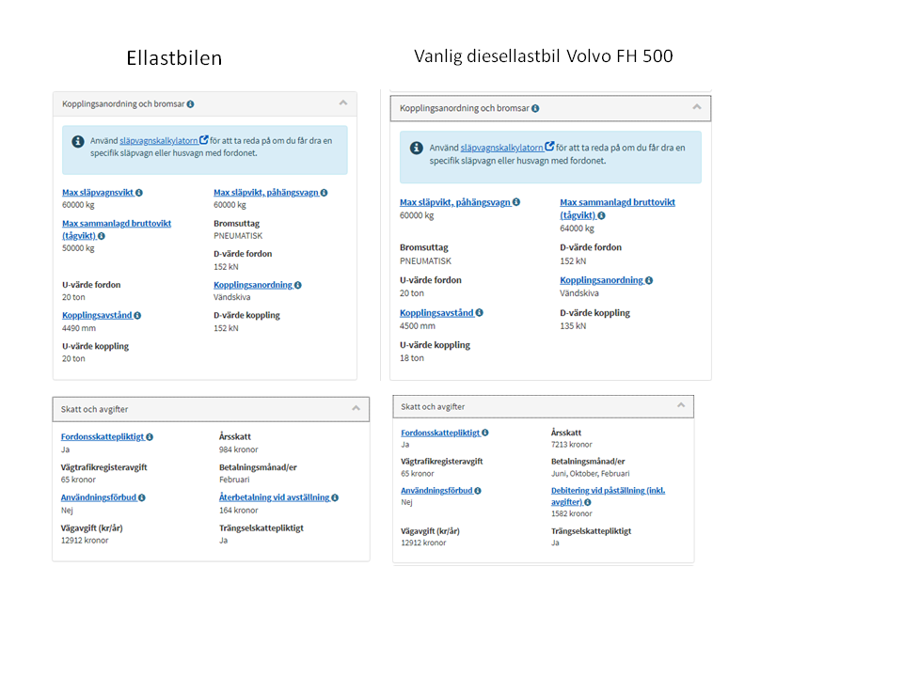The width and height of the screenshot is (903, 677).
Task: Click info icon beside left Kopplingsanordning link
Action: click(298, 285)
